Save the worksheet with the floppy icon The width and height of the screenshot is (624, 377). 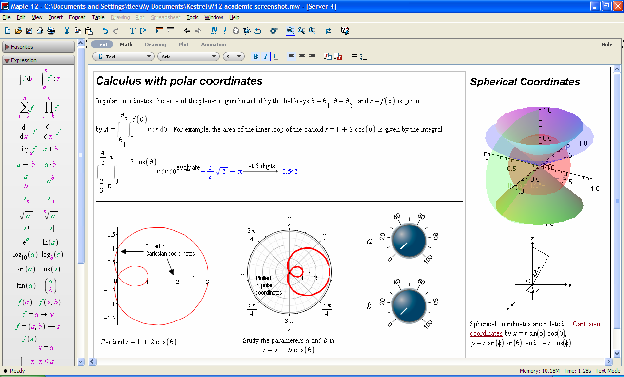[x=29, y=31]
